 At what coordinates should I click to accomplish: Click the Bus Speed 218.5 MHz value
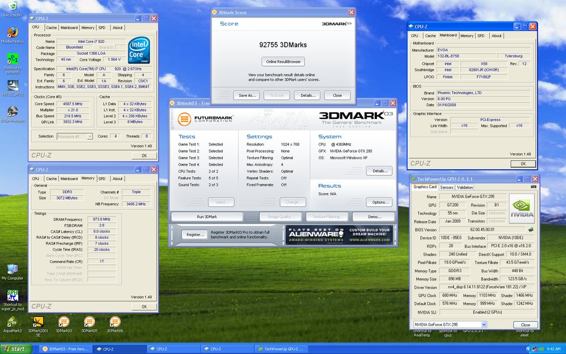72,116
